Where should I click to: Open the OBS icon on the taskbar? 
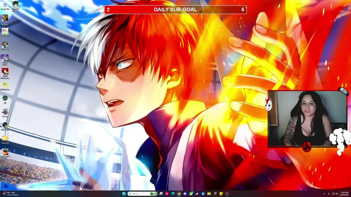point(227,194)
